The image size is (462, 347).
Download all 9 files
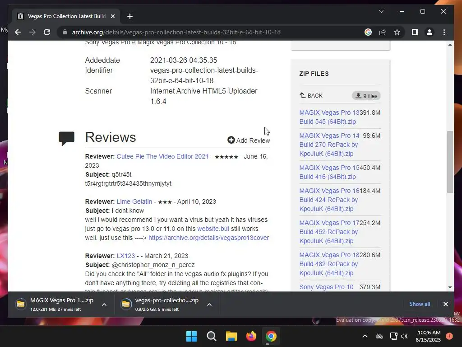(x=366, y=96)
